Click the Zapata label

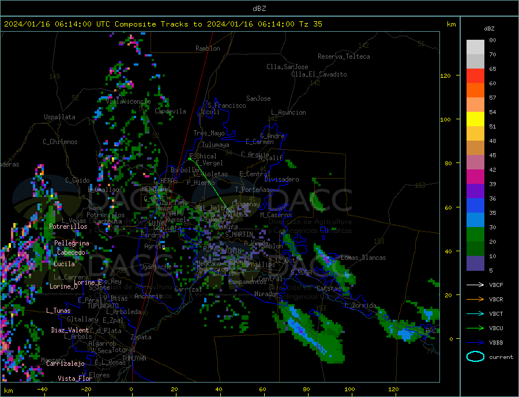[x=141, y=337]
